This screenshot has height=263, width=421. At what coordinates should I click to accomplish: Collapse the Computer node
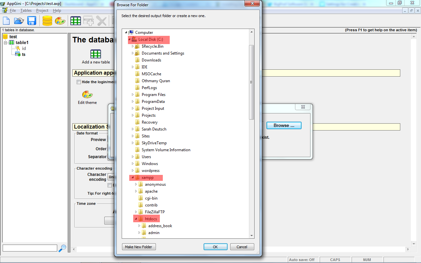126,33
